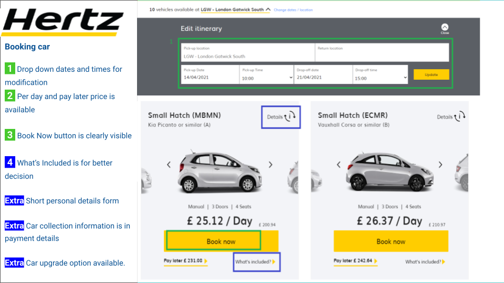This screenshot has height=283, width=504.
Task: Select the Drop-off date field
Action: (x=323, y=75)
